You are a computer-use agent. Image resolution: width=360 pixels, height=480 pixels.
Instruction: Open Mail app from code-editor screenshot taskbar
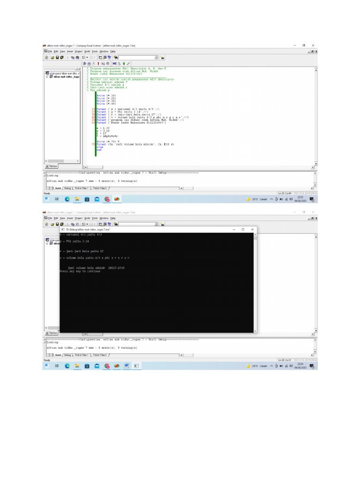(x=97, y=199)
